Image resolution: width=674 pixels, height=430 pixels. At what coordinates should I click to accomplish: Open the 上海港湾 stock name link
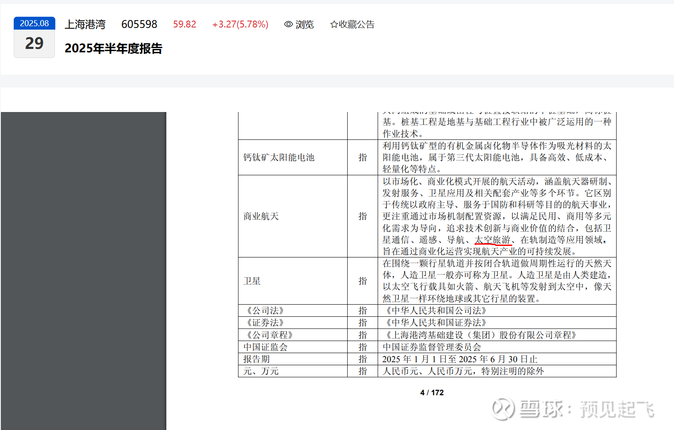85,24
